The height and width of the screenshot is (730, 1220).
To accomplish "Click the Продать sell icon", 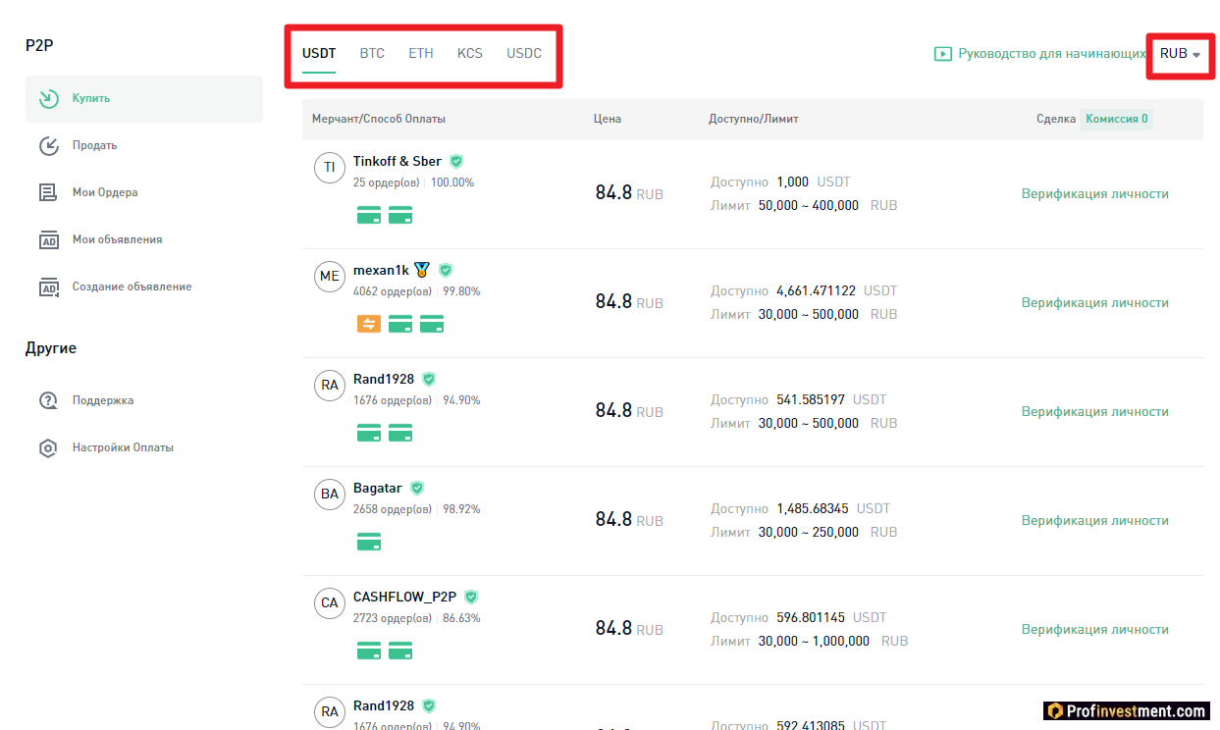I will 49,146.
